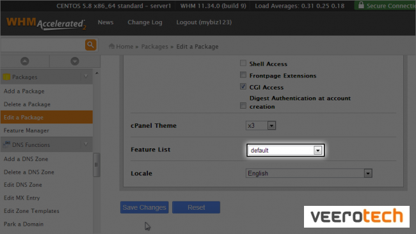Click the Secure Connection lock icon
Image resolution: width=416 pixels, height=234 pixels.
[361, 5]
